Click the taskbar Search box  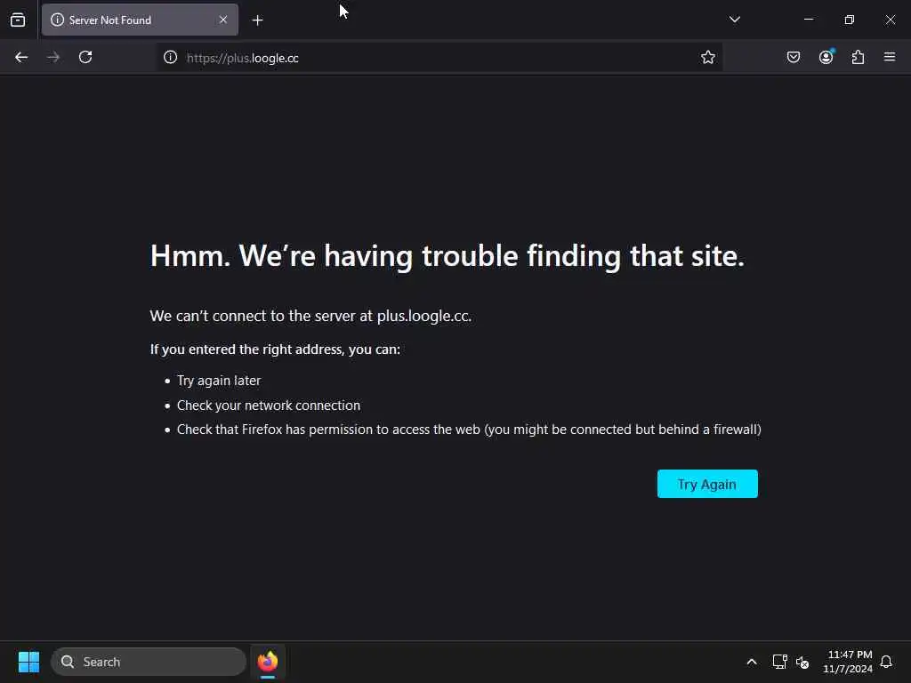149,662
